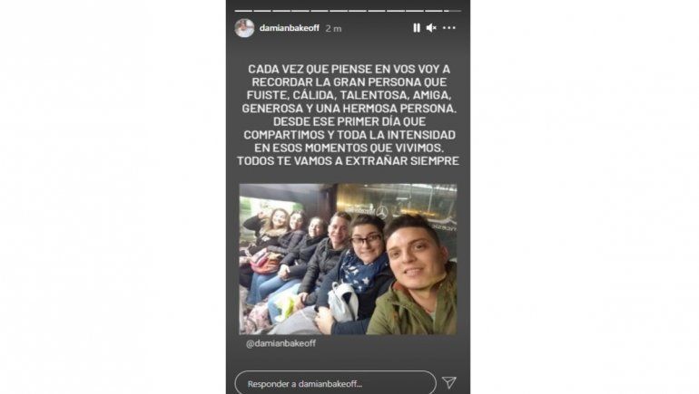Select the sixth story progress segment
This screenshot has height=394, width=699.
339,11
